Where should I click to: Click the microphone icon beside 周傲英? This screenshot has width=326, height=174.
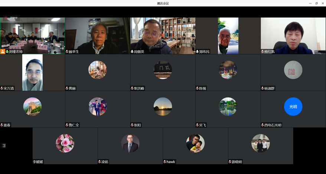(132, 52)
